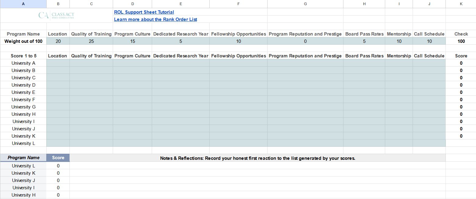Select column A header
Screen dimensions: 476x199
23,4
